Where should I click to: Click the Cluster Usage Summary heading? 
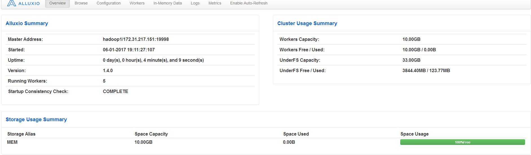(x=307, y=23)
